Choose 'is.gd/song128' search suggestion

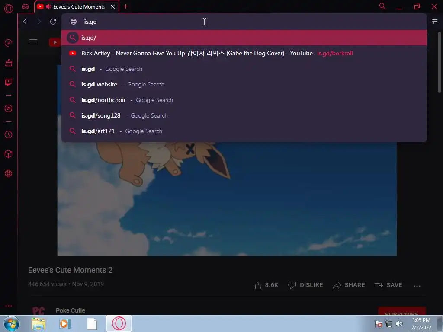click(244, 115)
